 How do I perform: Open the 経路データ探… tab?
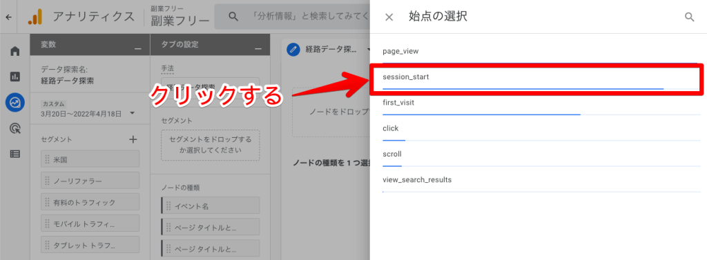tap(331, 49)
